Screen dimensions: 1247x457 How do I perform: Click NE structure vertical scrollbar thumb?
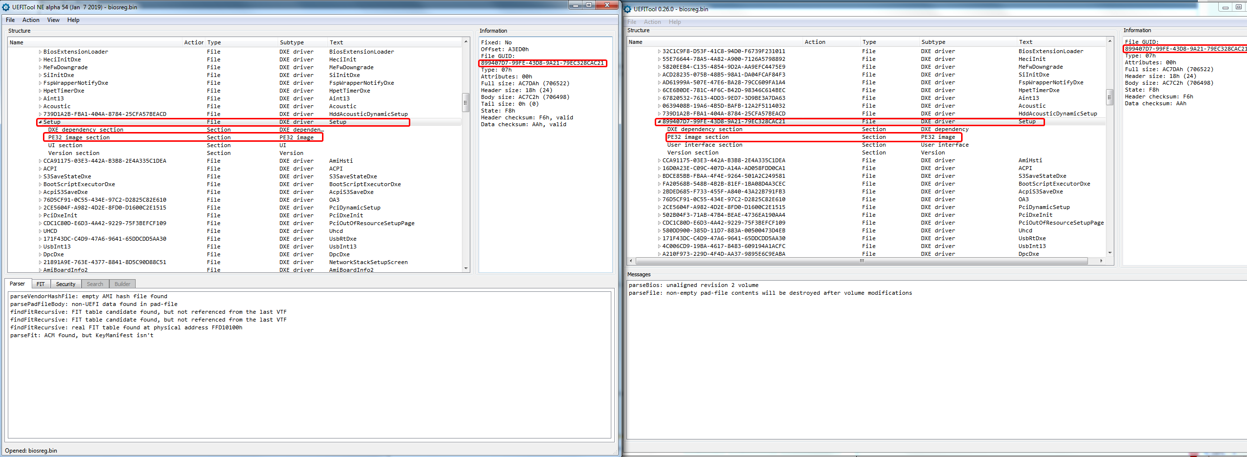[466, 102]
